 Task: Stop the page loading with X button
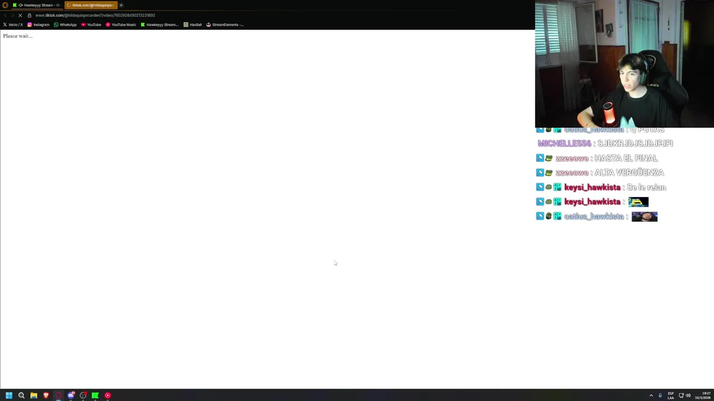[x=20, y=15]
